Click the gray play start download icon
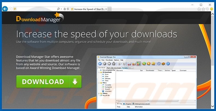The height and width of the screenshot is (111, 216). 104,64
